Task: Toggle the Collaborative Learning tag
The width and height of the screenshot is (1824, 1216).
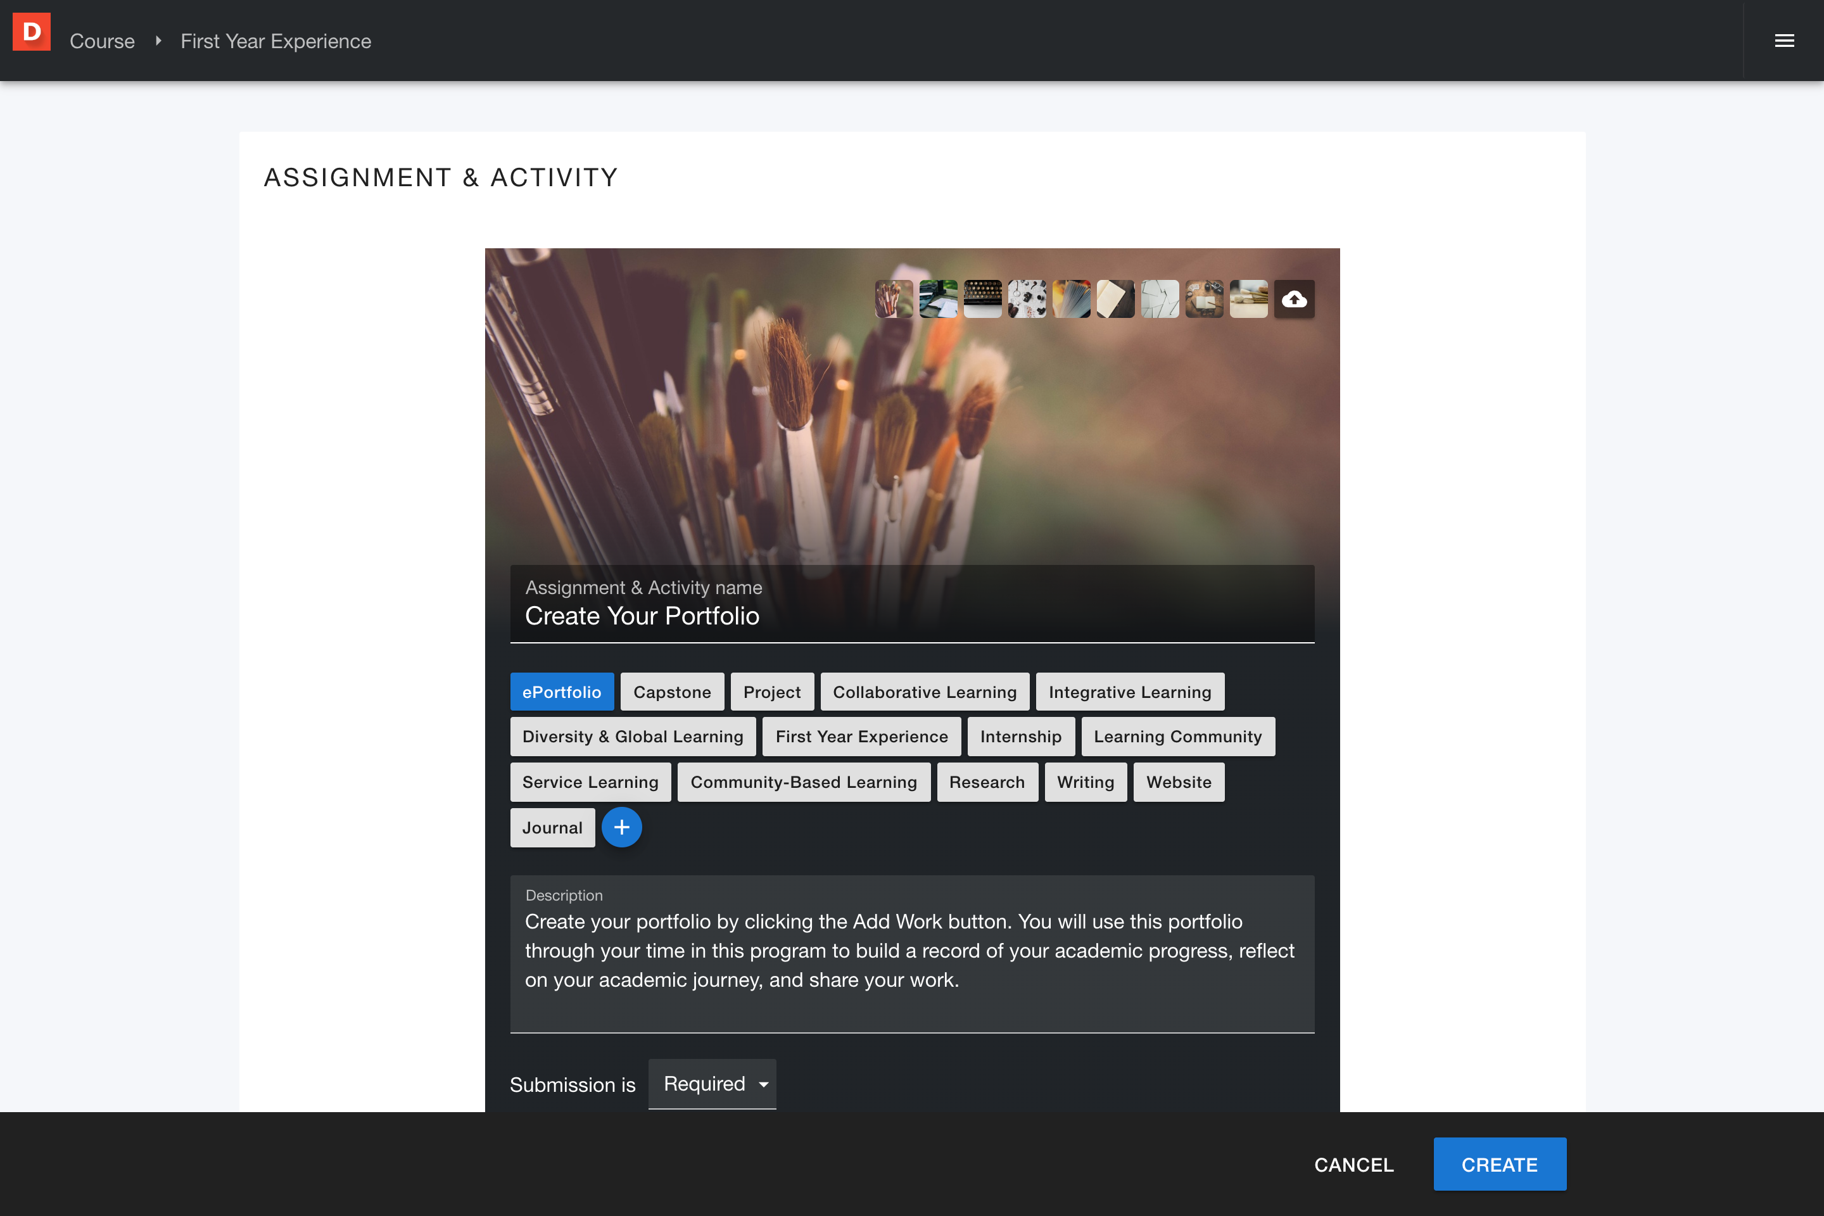Action: pyautogui.click(x=925, y=692)
